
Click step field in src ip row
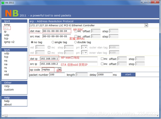tap(140, 64)
